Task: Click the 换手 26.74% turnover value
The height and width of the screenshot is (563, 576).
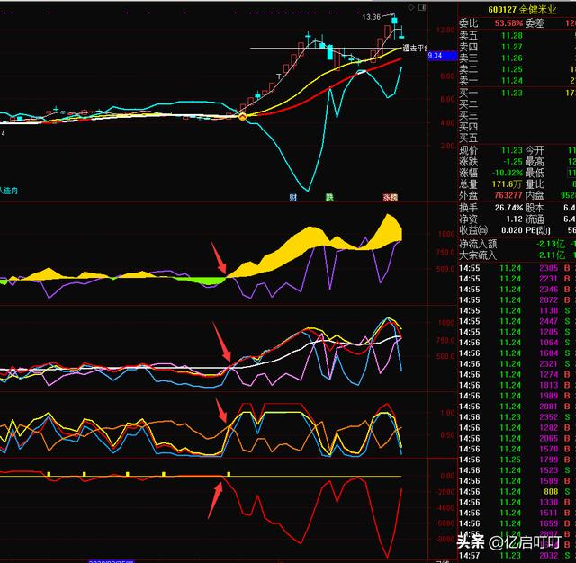Action: point(508,208)
